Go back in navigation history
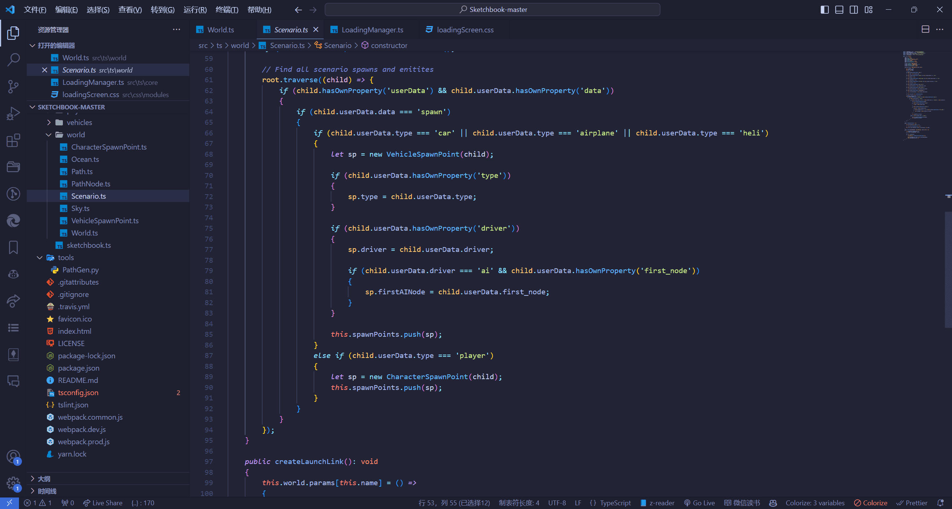The image size is (952, 509). click(298, 10)
